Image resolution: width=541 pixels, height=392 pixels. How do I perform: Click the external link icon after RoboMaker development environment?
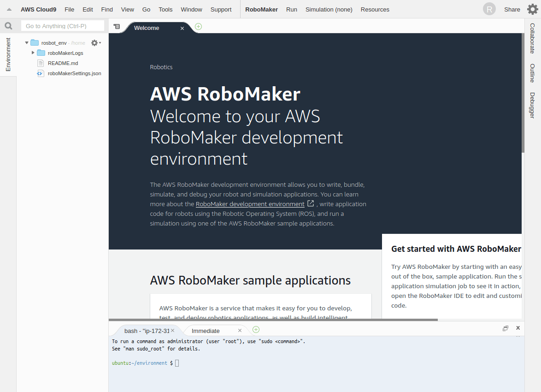311,203
